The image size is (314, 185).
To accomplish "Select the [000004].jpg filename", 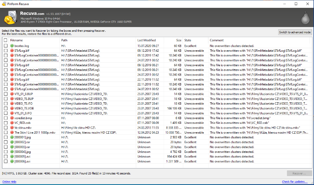I will (22, 152).
